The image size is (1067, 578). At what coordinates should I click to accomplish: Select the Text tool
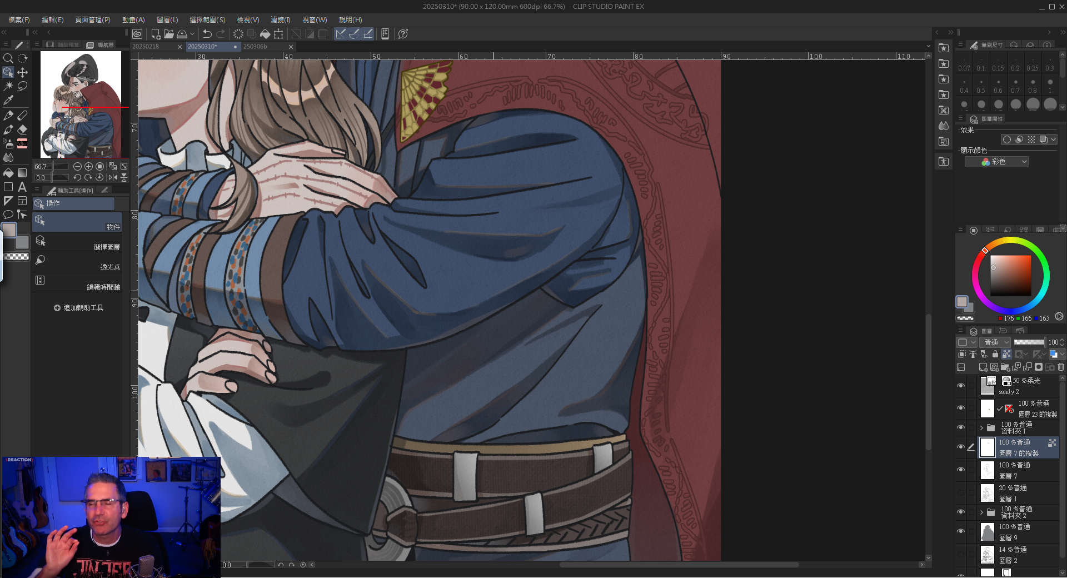22,187
